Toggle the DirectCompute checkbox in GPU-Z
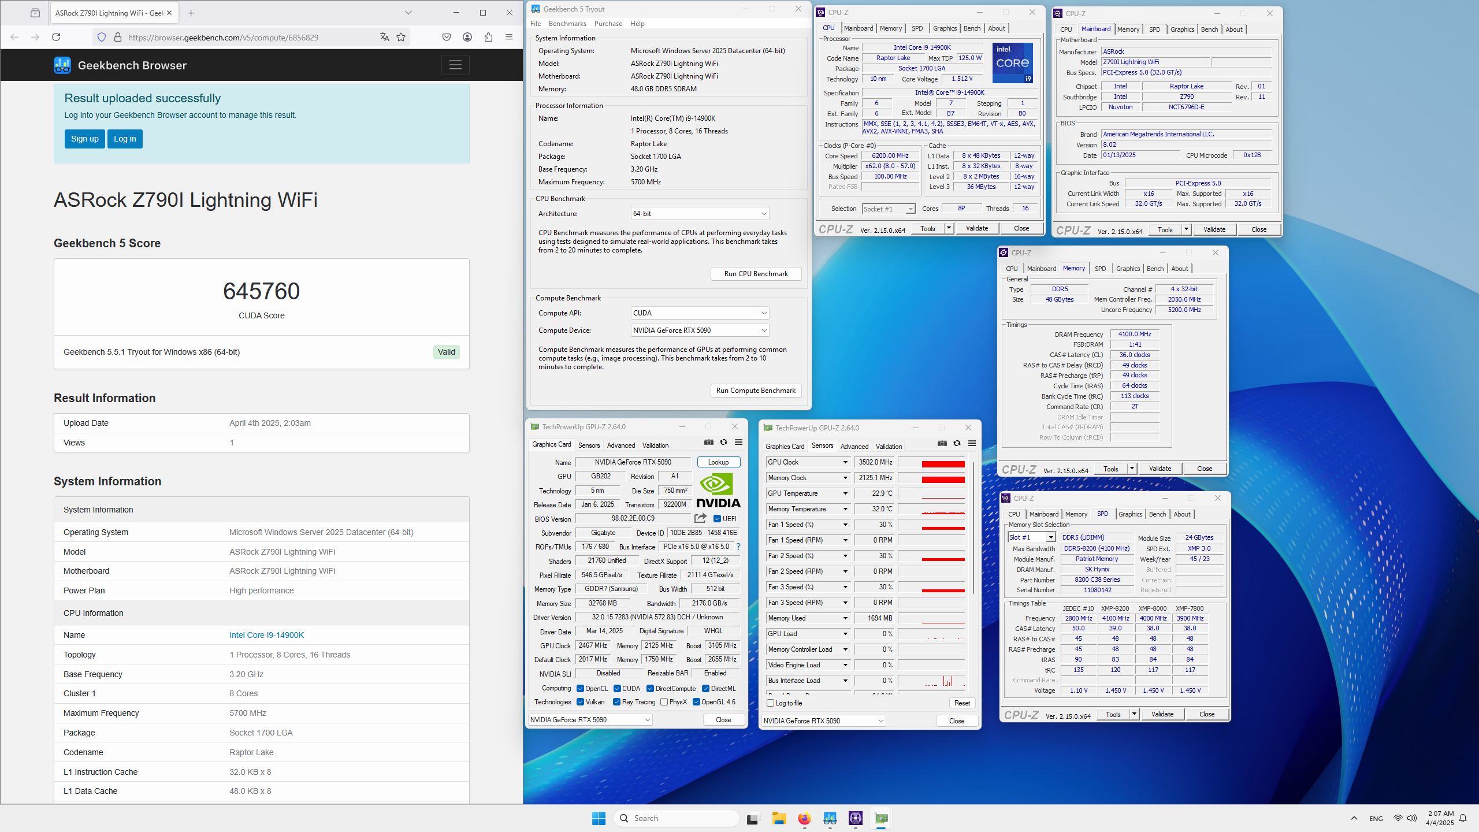This screenshot has width=1479, height=832. (x=650, y=688)
